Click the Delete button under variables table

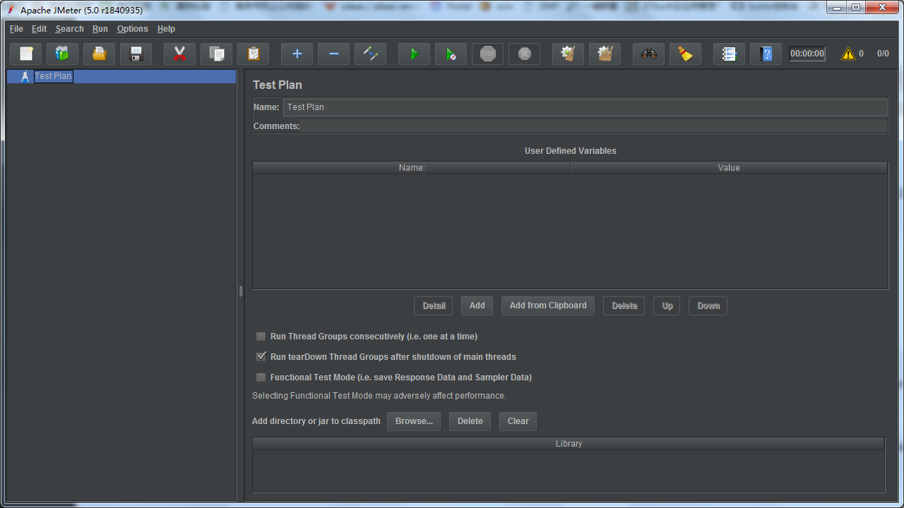(x=624, y=306)
